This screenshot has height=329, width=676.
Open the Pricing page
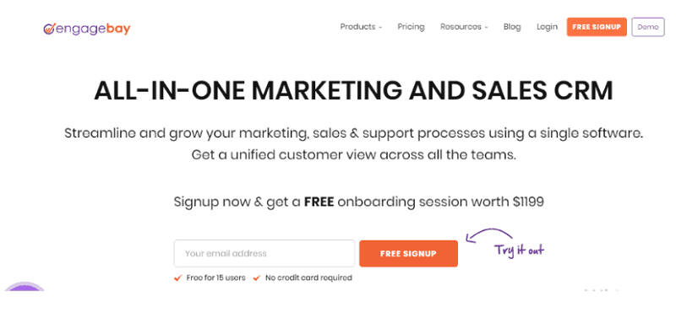[411, 27]
